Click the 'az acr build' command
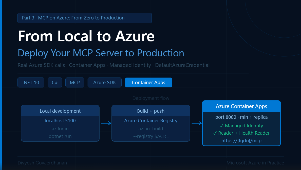 151,129
